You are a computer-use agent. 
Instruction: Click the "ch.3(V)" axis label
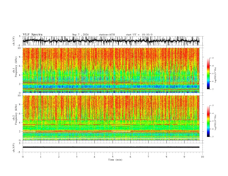pos(14,148)
